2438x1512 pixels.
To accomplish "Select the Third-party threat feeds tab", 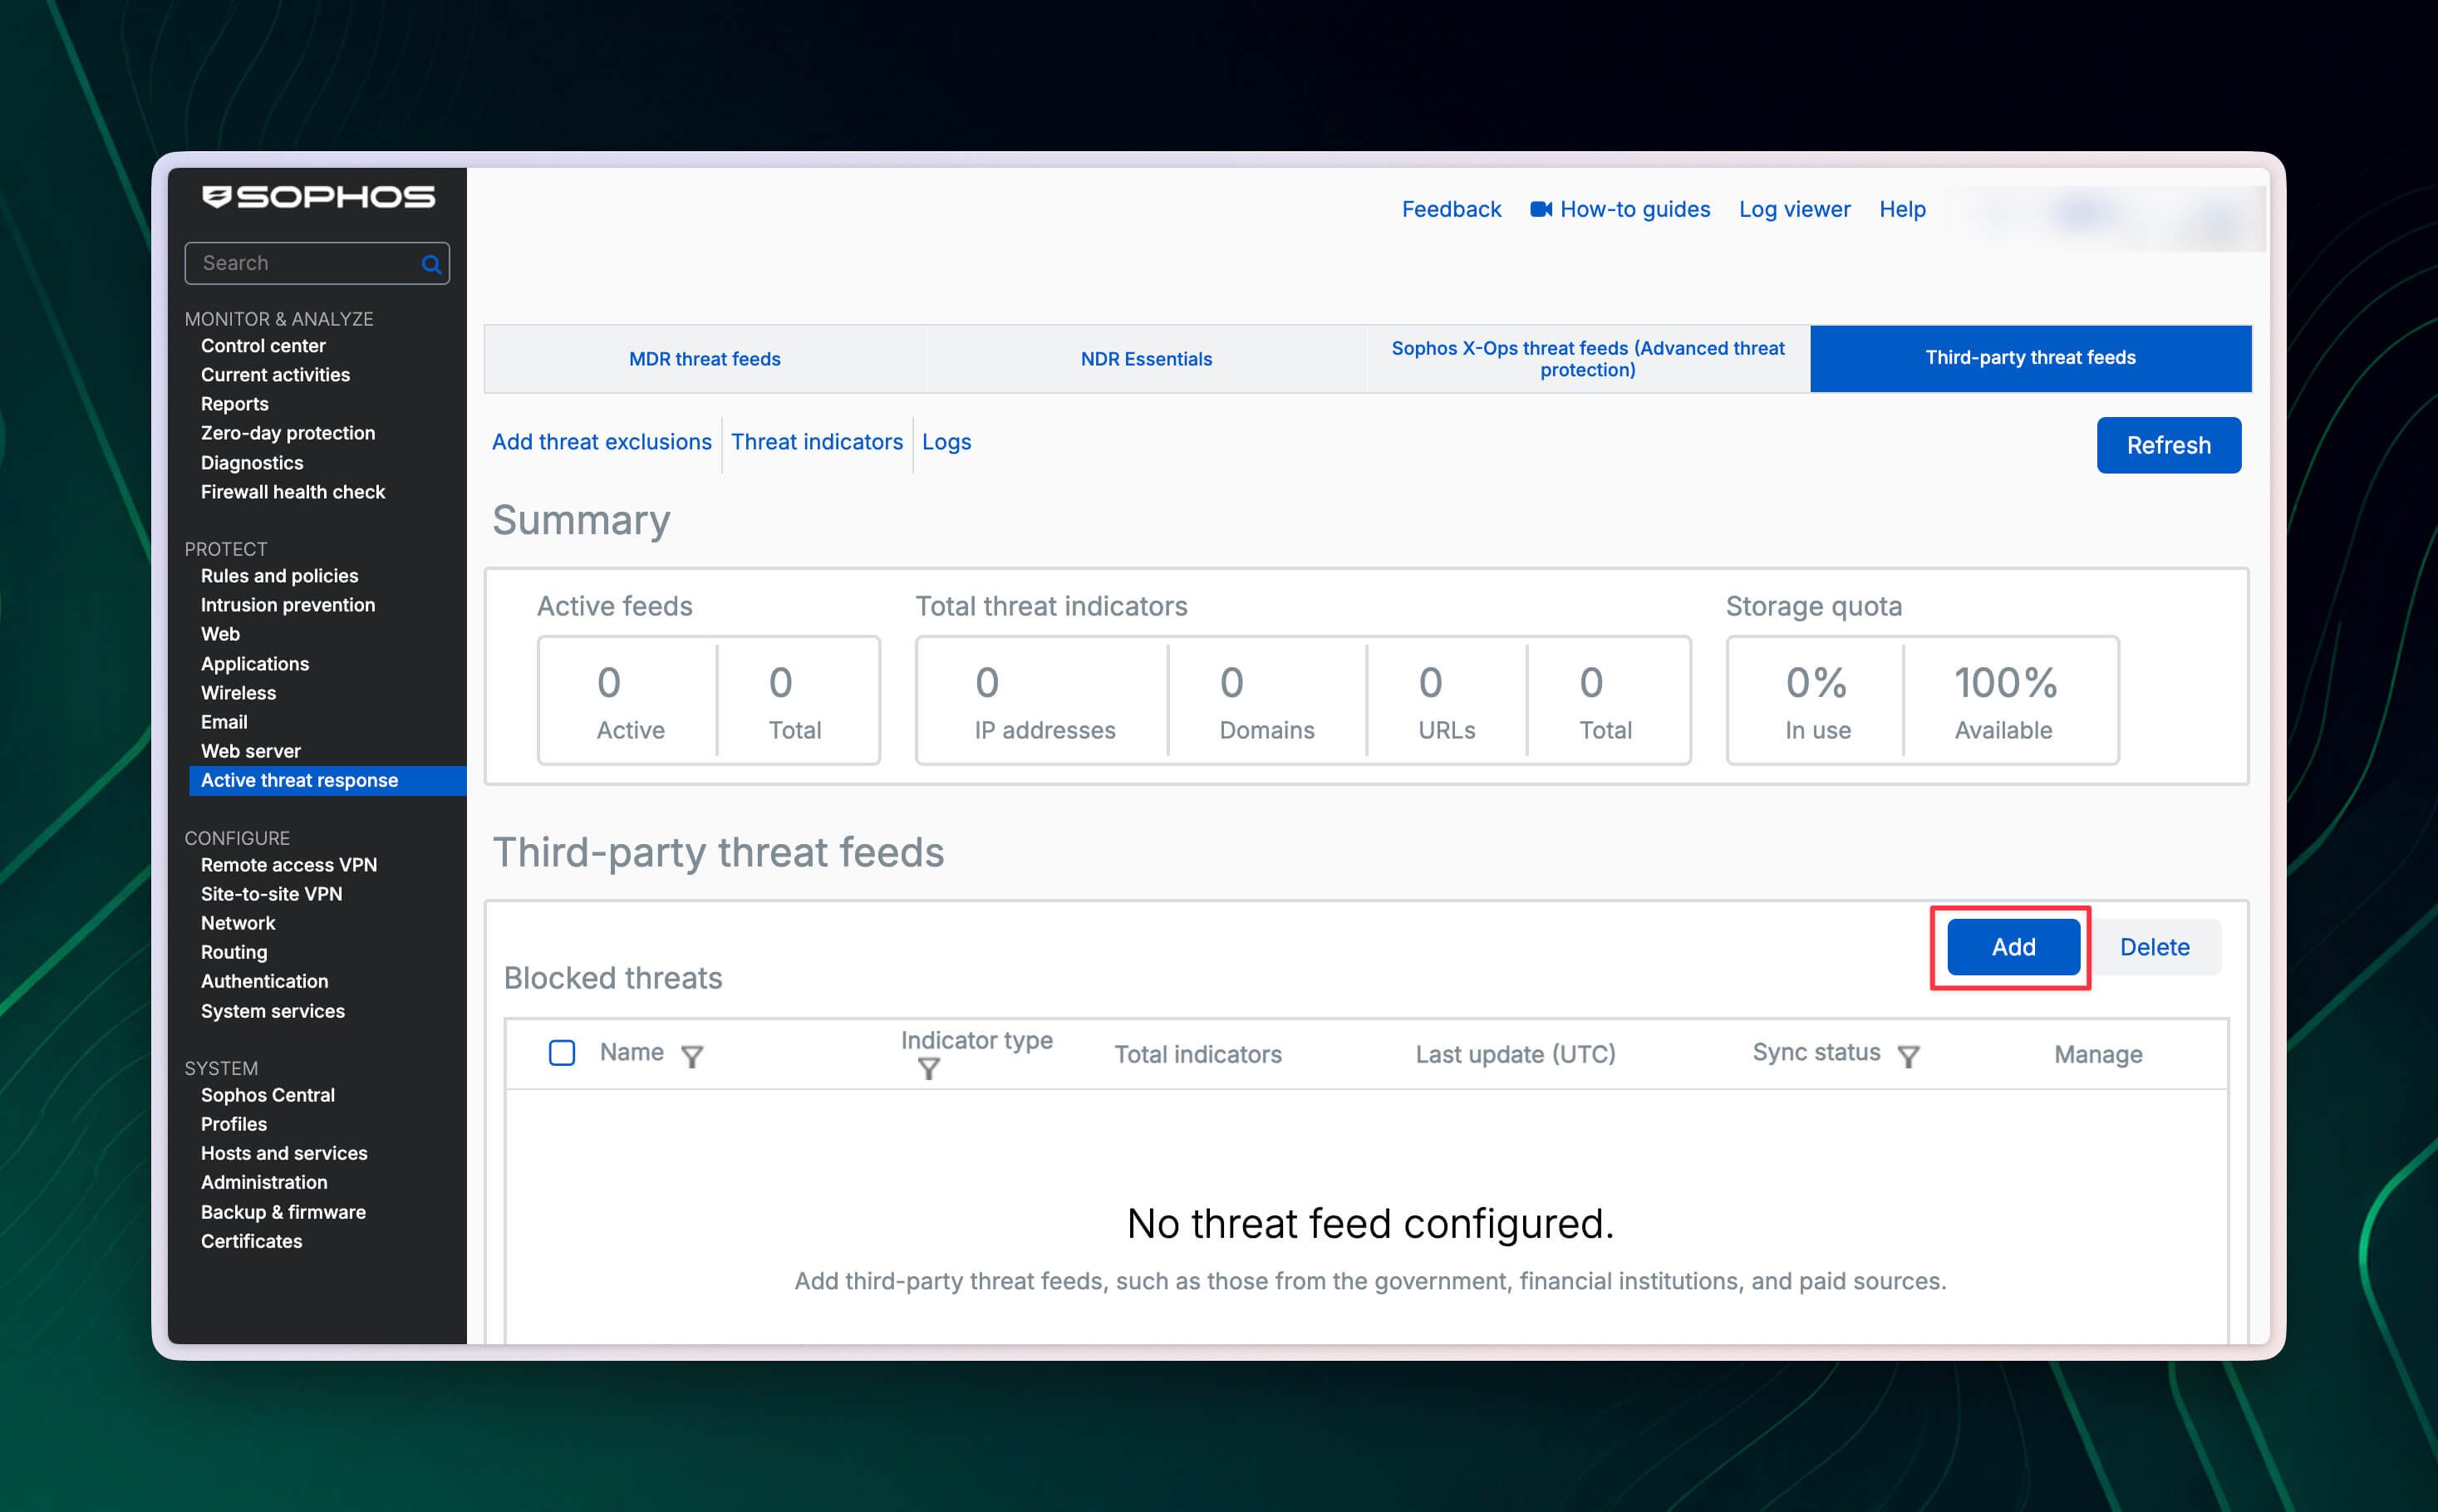I will 2031,358.
